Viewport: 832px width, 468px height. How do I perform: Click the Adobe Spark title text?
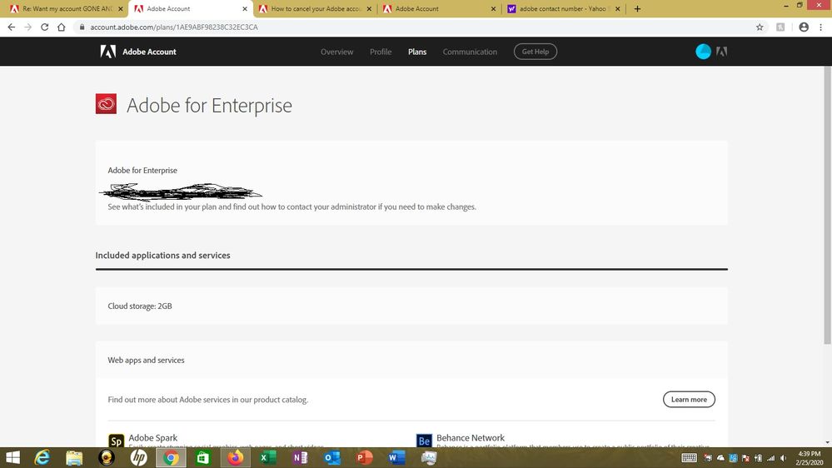[x=152, y=438]
